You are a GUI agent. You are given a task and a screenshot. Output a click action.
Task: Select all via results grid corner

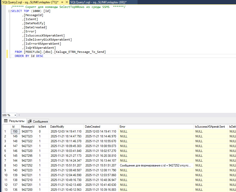coord(6,127)
